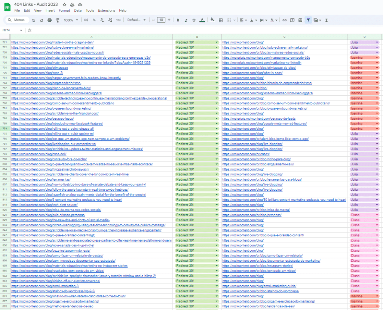Open the Tools menu

point(90,10)
